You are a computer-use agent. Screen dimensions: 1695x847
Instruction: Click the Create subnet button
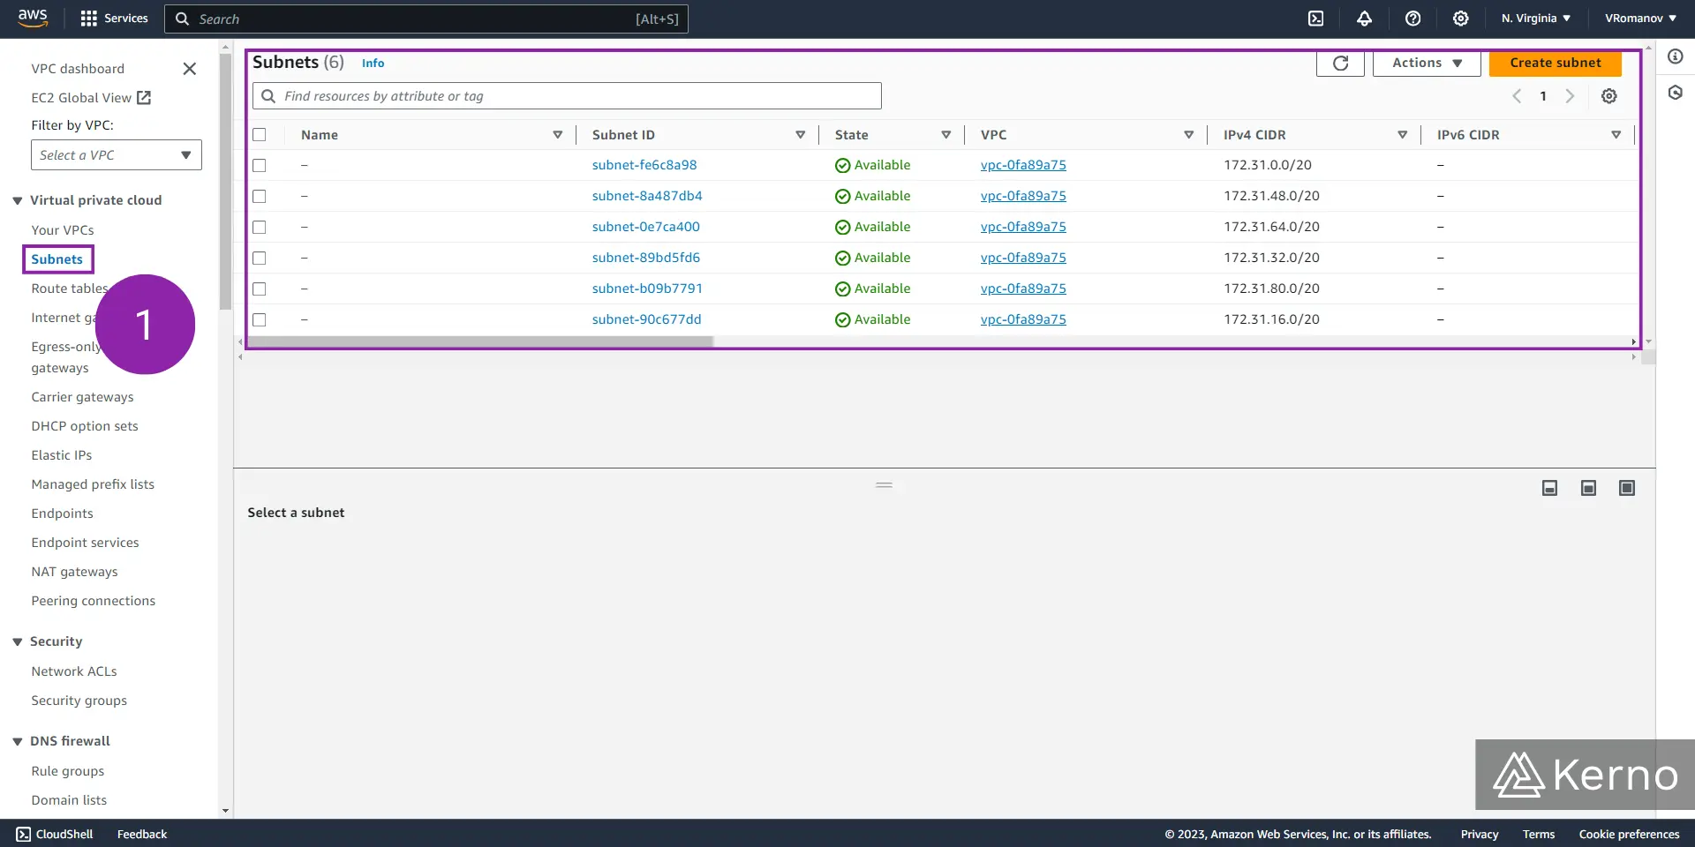click(1556, 63)
